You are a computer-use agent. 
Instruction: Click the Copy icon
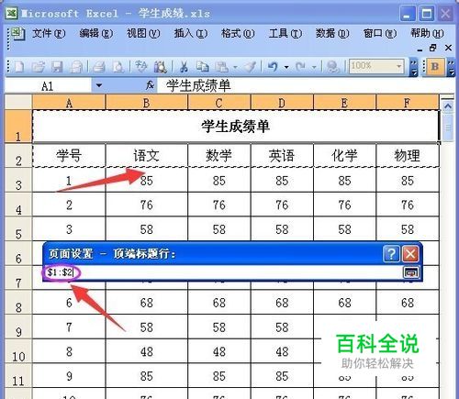pyautogui.click(x=203, y=67)
